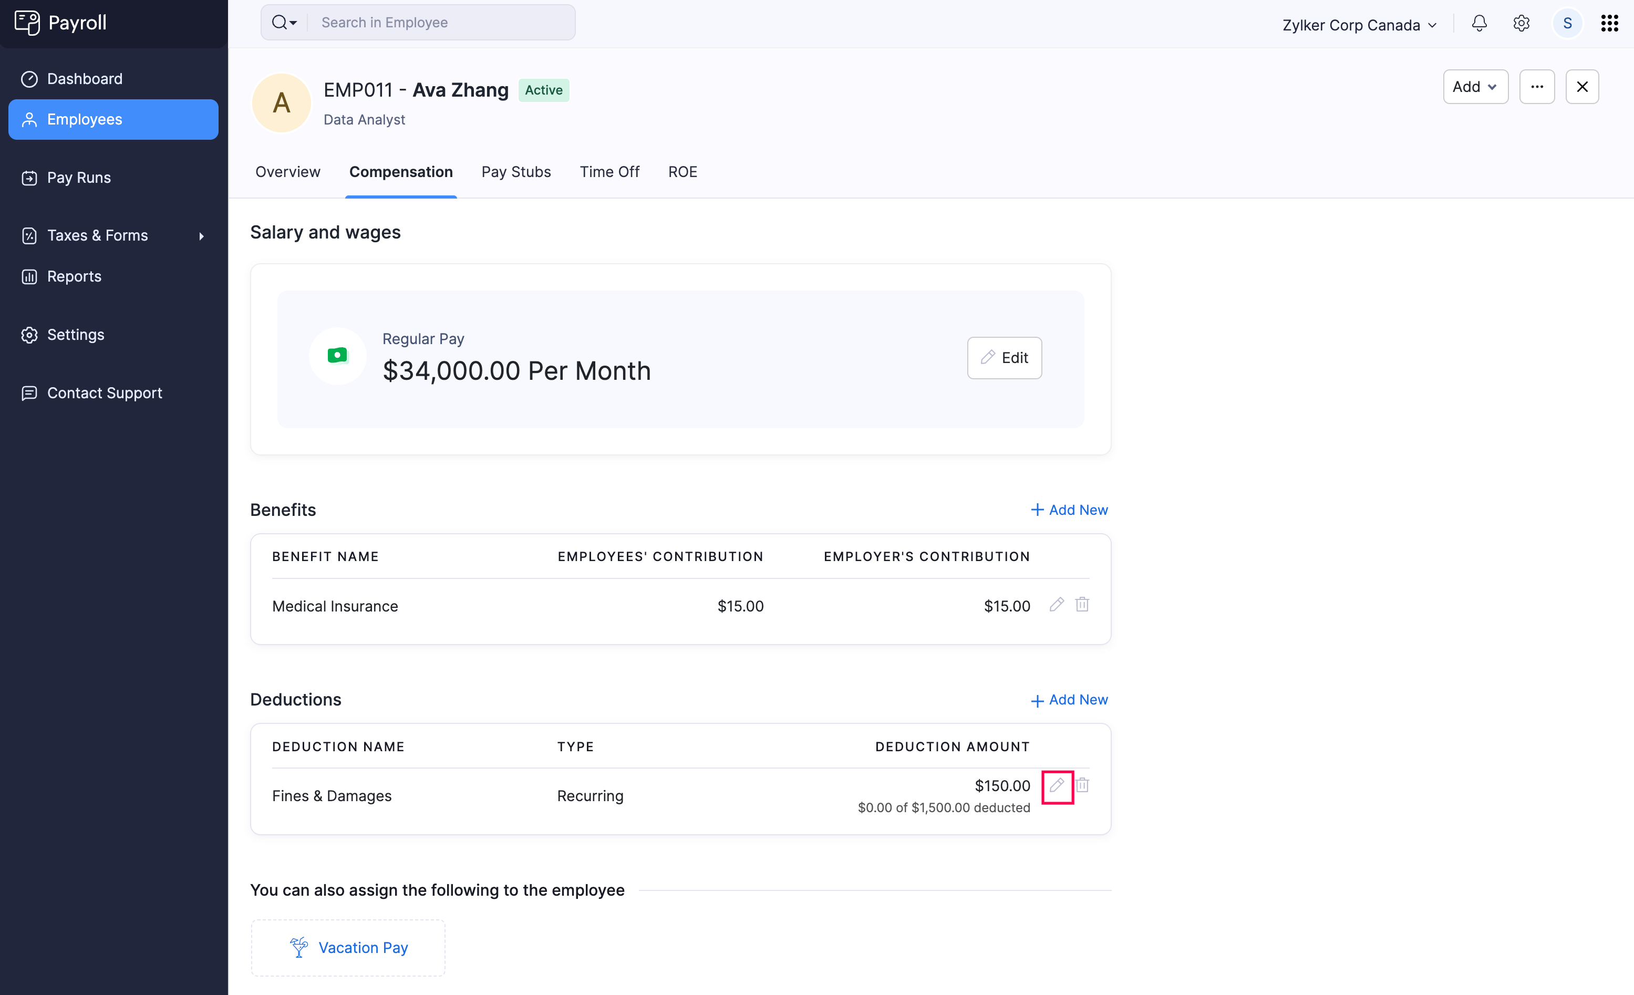The width and height of the screenshot is (1634, 995).
Task: Add New benefit for the employee
Action: (1068, 510)
